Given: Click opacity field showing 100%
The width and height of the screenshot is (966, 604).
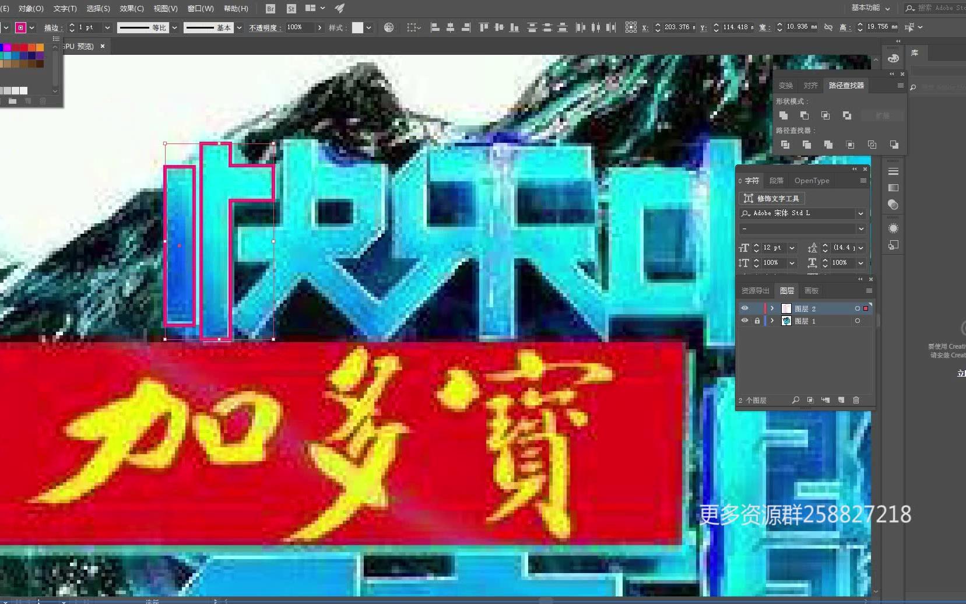Looking at the screenshot, I should tap(300, 27).
